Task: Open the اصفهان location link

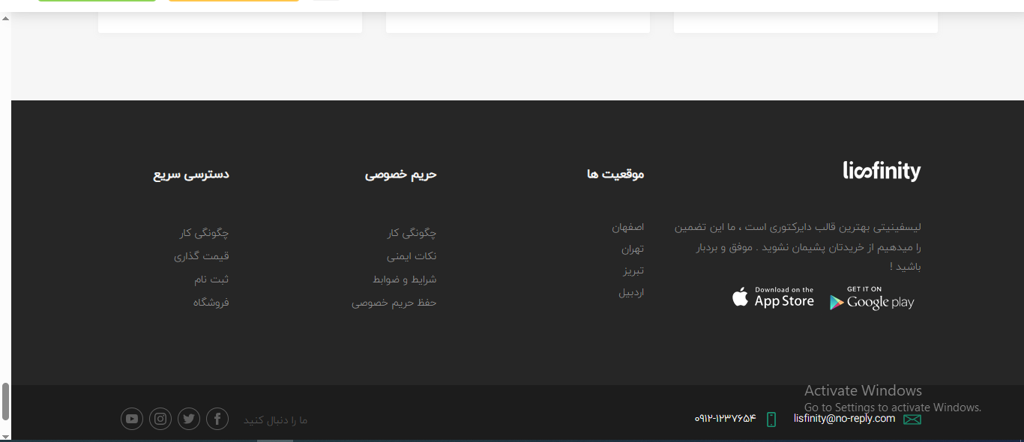Action: [627, 227]
